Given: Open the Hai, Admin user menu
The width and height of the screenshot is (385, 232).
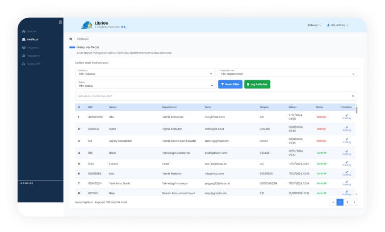Looking at the screenshot, I should click(x=338, y=25).
